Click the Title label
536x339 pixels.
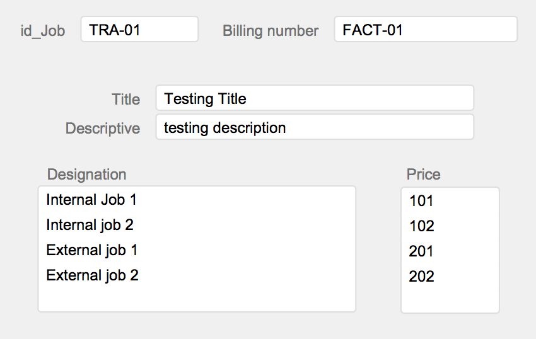pyautogui.click(x=125, y=100)
